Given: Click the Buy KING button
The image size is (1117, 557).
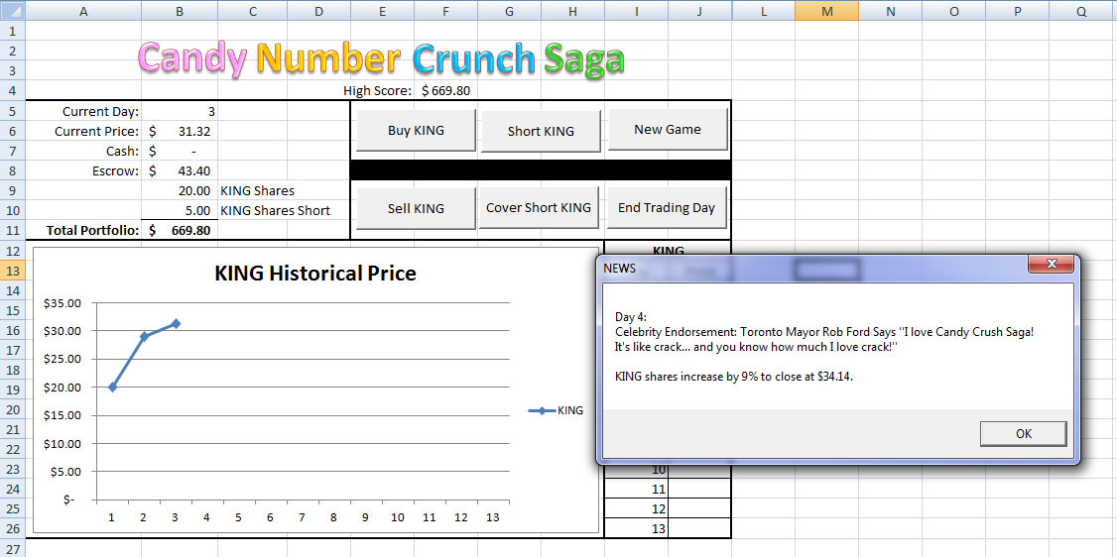Looking at the screenshot, I should pos(416,131).
